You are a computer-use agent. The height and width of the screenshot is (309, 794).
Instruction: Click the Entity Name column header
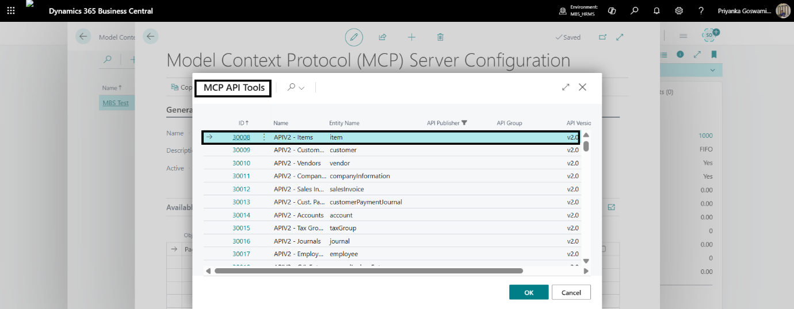[344, 123]
